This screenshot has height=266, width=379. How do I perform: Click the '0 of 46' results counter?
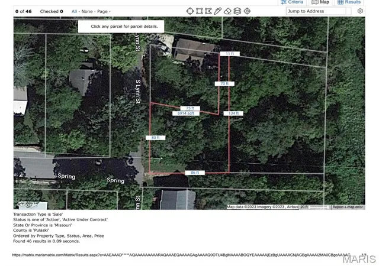tap(24, 11)
